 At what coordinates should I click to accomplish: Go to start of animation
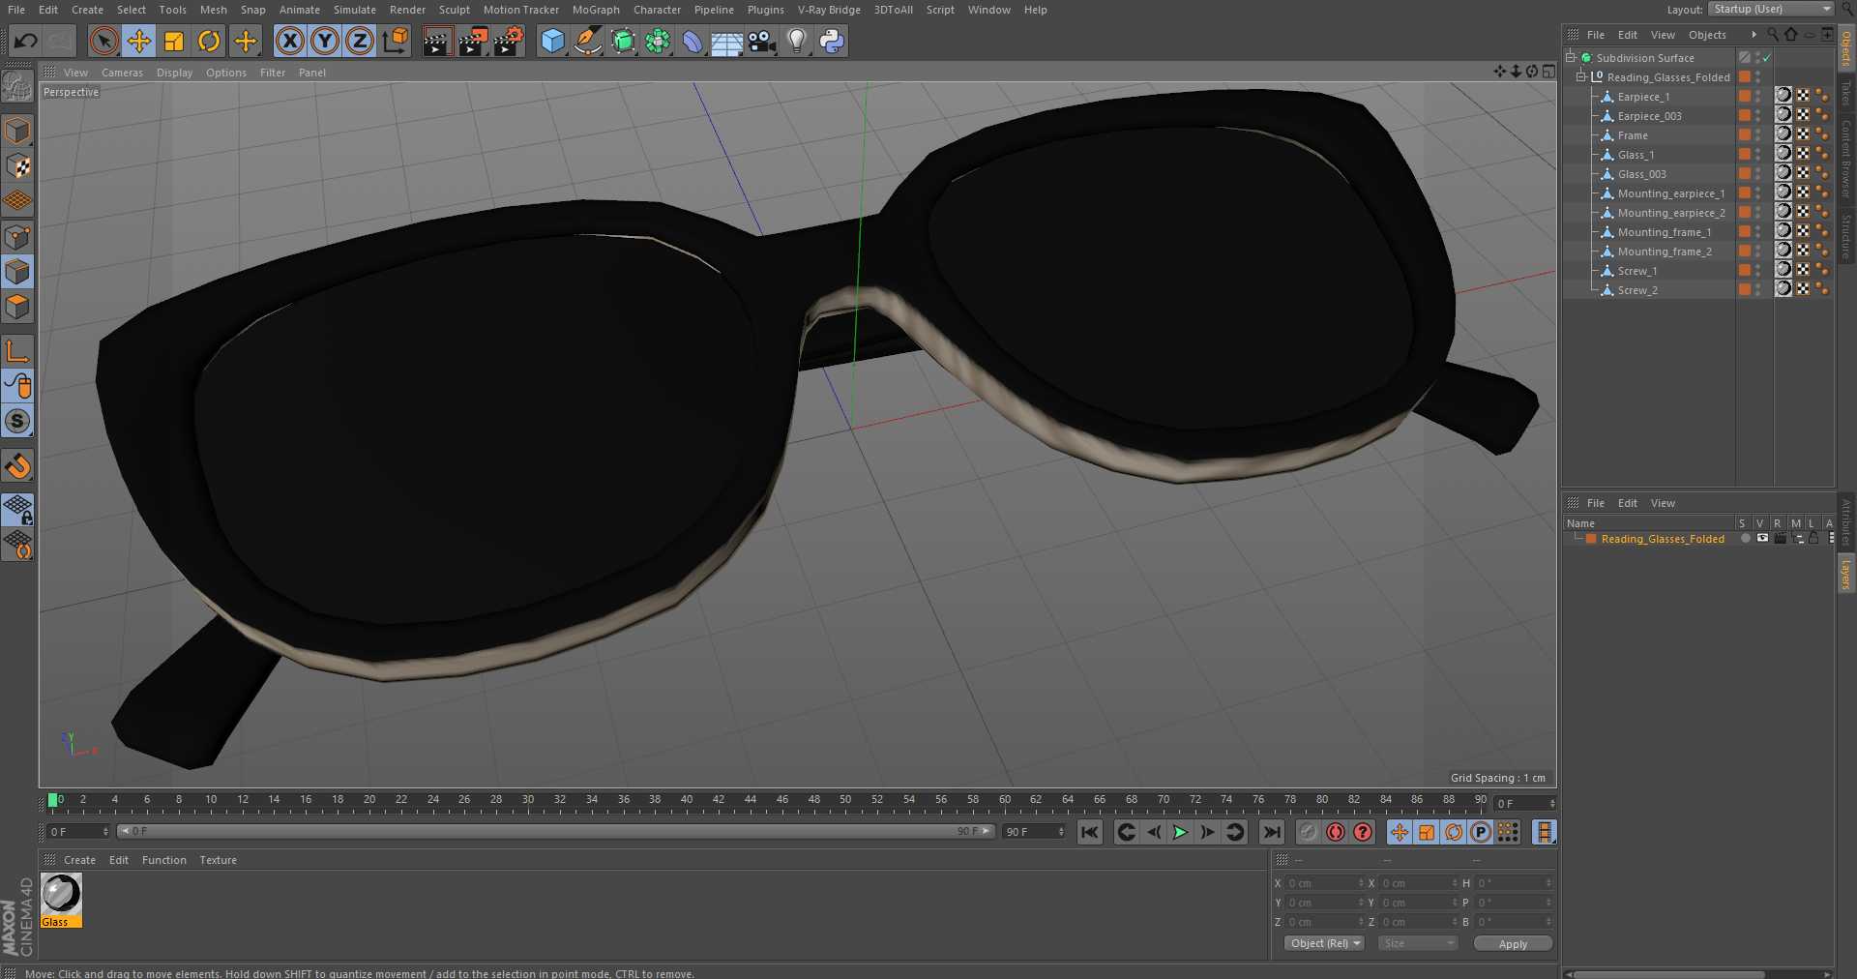tap(1090, 832)
